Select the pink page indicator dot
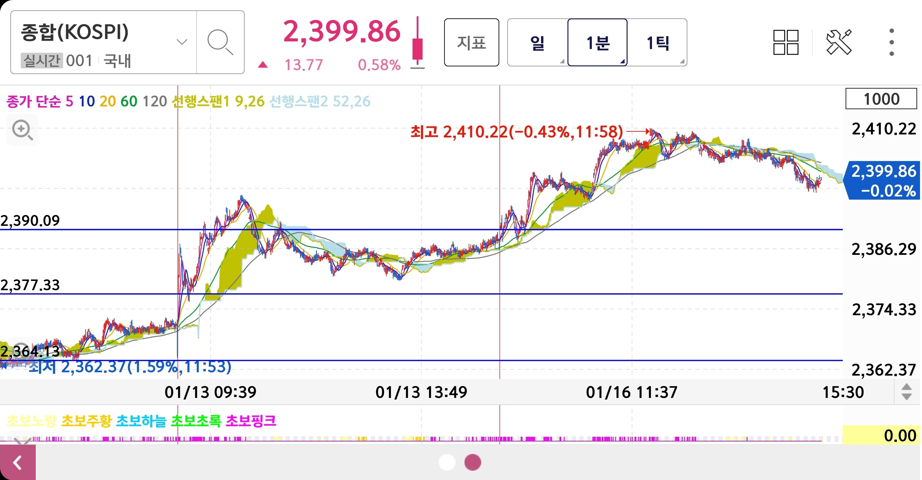The image size is (922, 480). [x=473, y=462]
